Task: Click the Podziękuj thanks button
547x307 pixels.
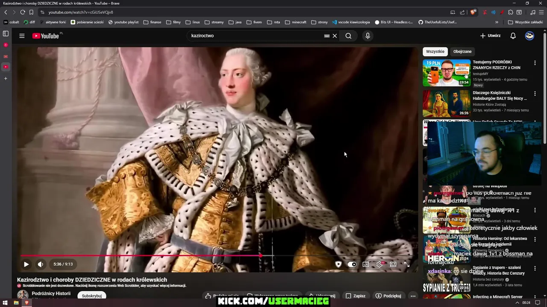Action: [388, 295]
